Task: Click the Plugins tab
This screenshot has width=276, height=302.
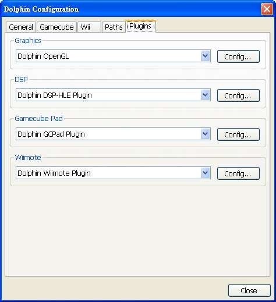Action: 140,26
